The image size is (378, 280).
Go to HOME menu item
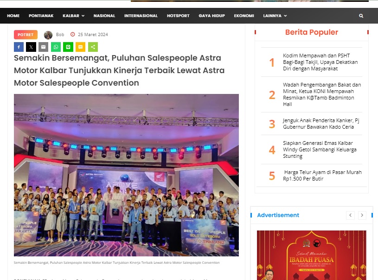coord(13,16)
